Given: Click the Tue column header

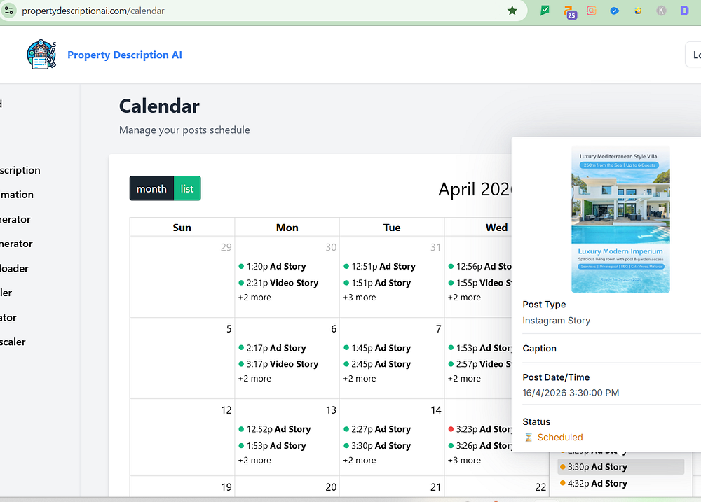Looking at the screenshot, I should point(392,228).
